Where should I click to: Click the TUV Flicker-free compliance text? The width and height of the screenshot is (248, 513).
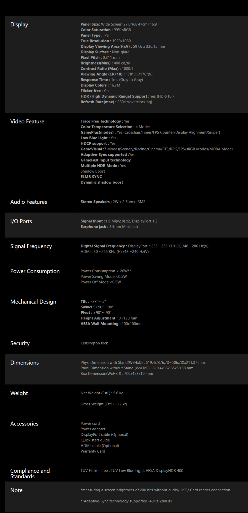[94, 470]
